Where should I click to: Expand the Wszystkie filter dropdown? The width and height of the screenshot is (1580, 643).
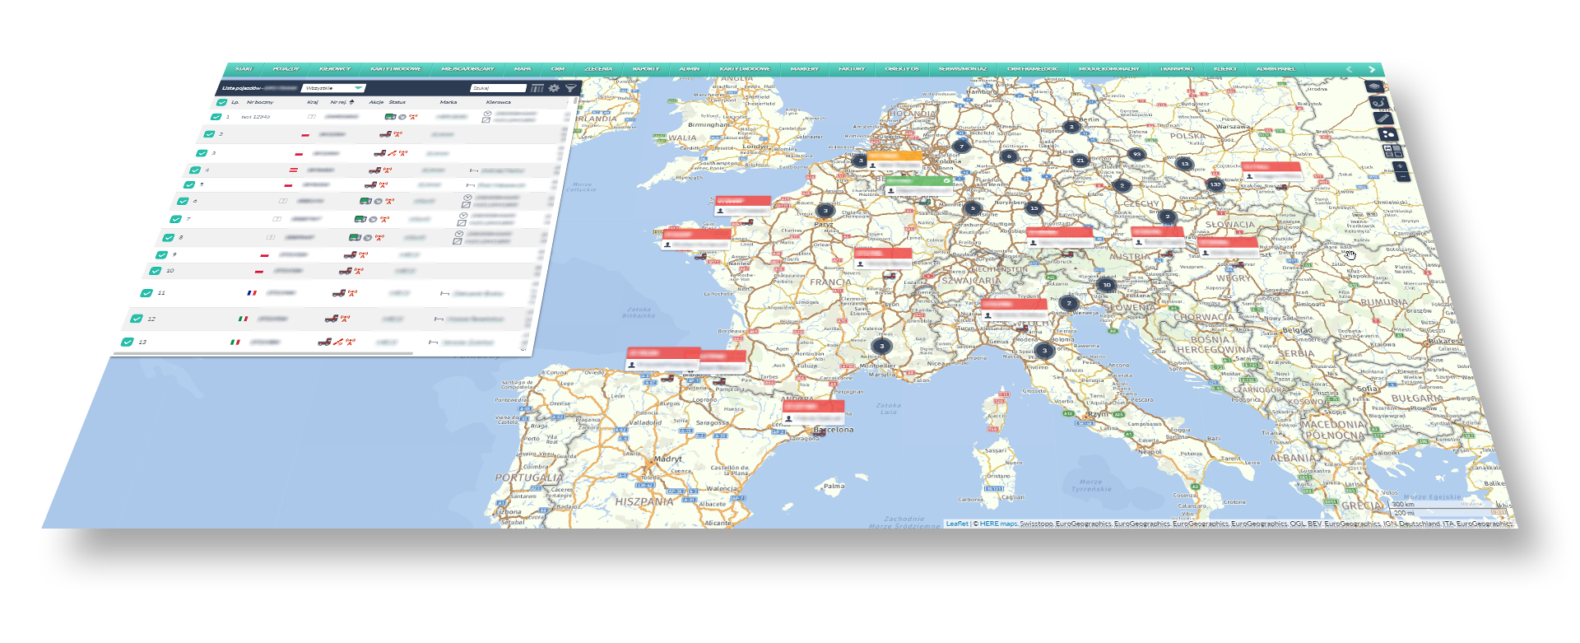click(333, 87)
